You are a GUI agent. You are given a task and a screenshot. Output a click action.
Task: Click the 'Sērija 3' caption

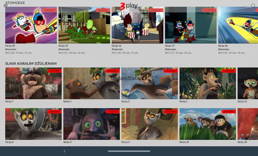coord(125,101)
